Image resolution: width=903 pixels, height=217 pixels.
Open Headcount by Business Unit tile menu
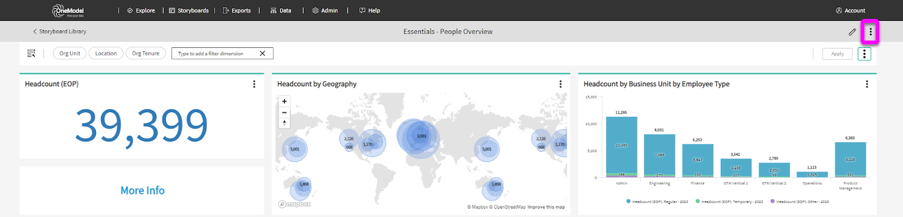(x=867, y=84)
